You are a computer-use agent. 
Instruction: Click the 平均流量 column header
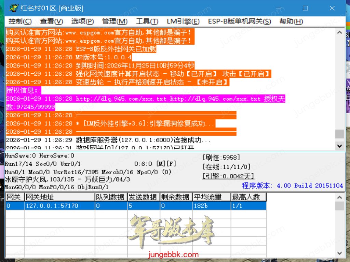211,197
